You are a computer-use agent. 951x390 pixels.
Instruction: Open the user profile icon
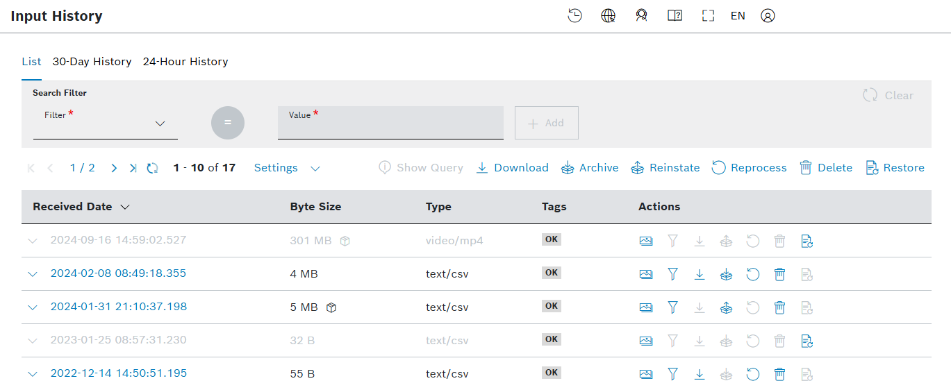(x=768, y=16)
